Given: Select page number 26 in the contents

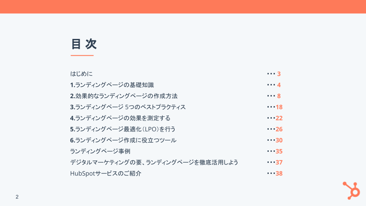Looking at the screenshot, I should coord(279,129).
